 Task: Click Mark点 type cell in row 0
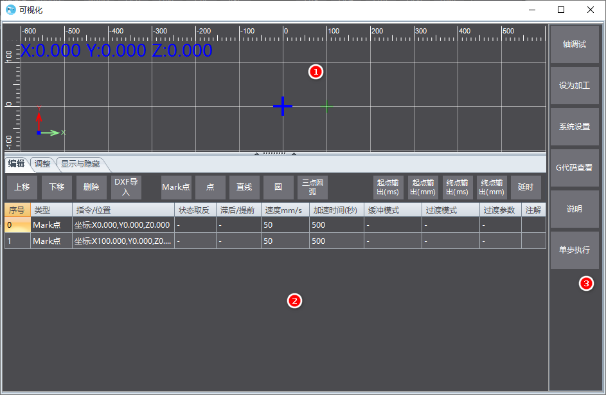point(51,225)
